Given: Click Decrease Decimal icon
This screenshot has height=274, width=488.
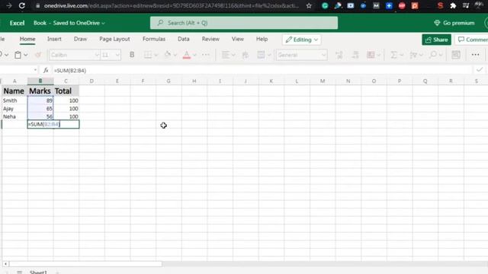Looking at the screenshot, I should pos(355,55).
